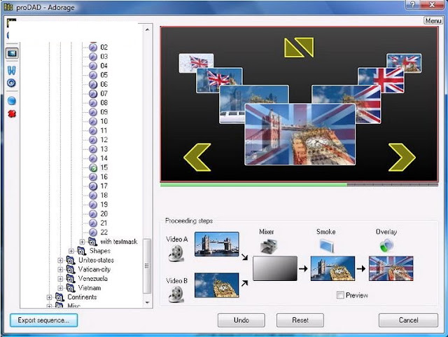Toggle the Preview checkbox

340,295
